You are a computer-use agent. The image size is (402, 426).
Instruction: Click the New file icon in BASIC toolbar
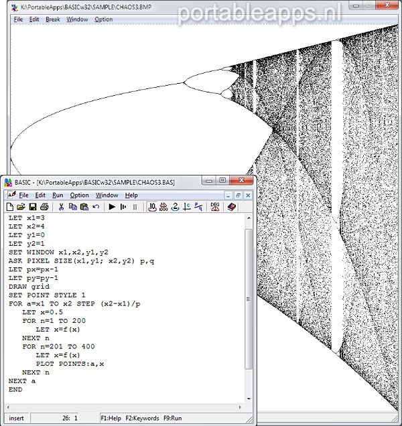[x=11, y=207]
